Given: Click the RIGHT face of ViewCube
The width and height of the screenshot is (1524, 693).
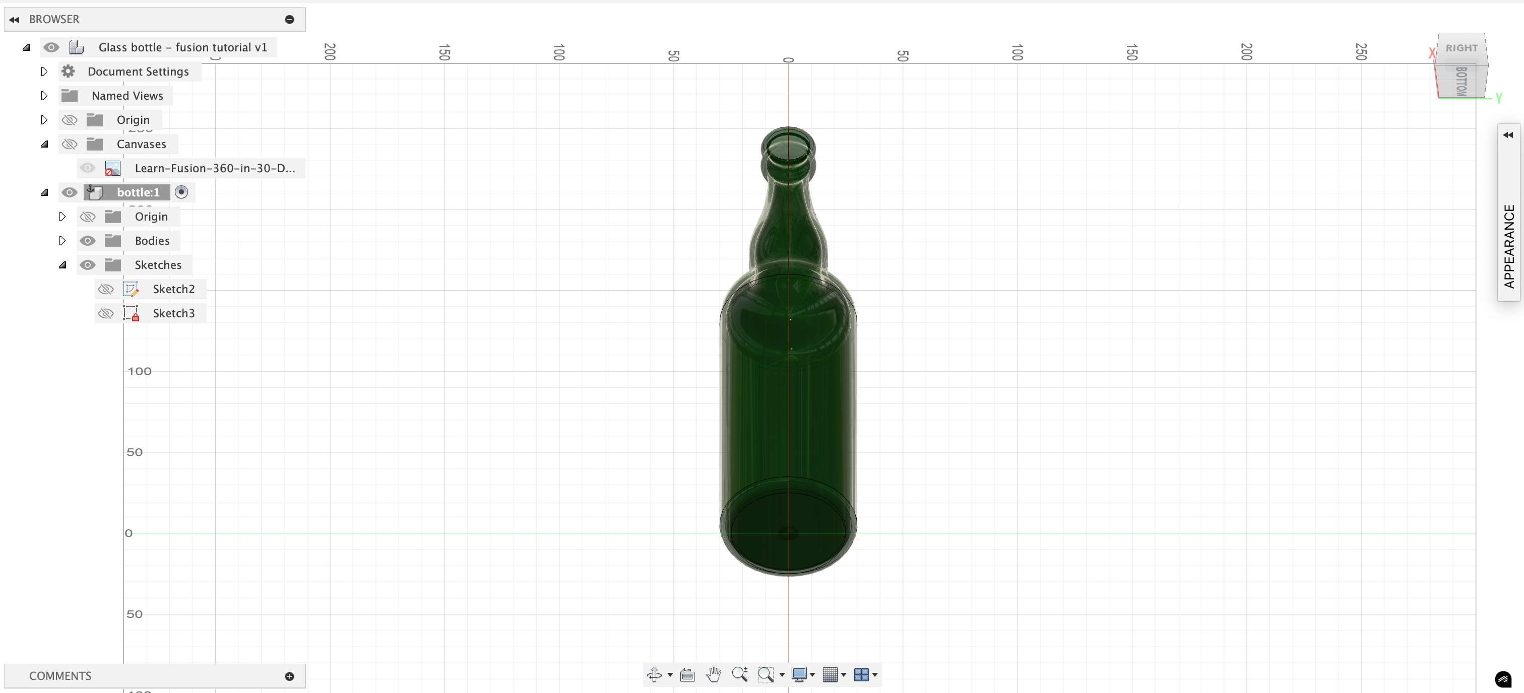Looking at the screenshot, I should (x=1462, y=48).
